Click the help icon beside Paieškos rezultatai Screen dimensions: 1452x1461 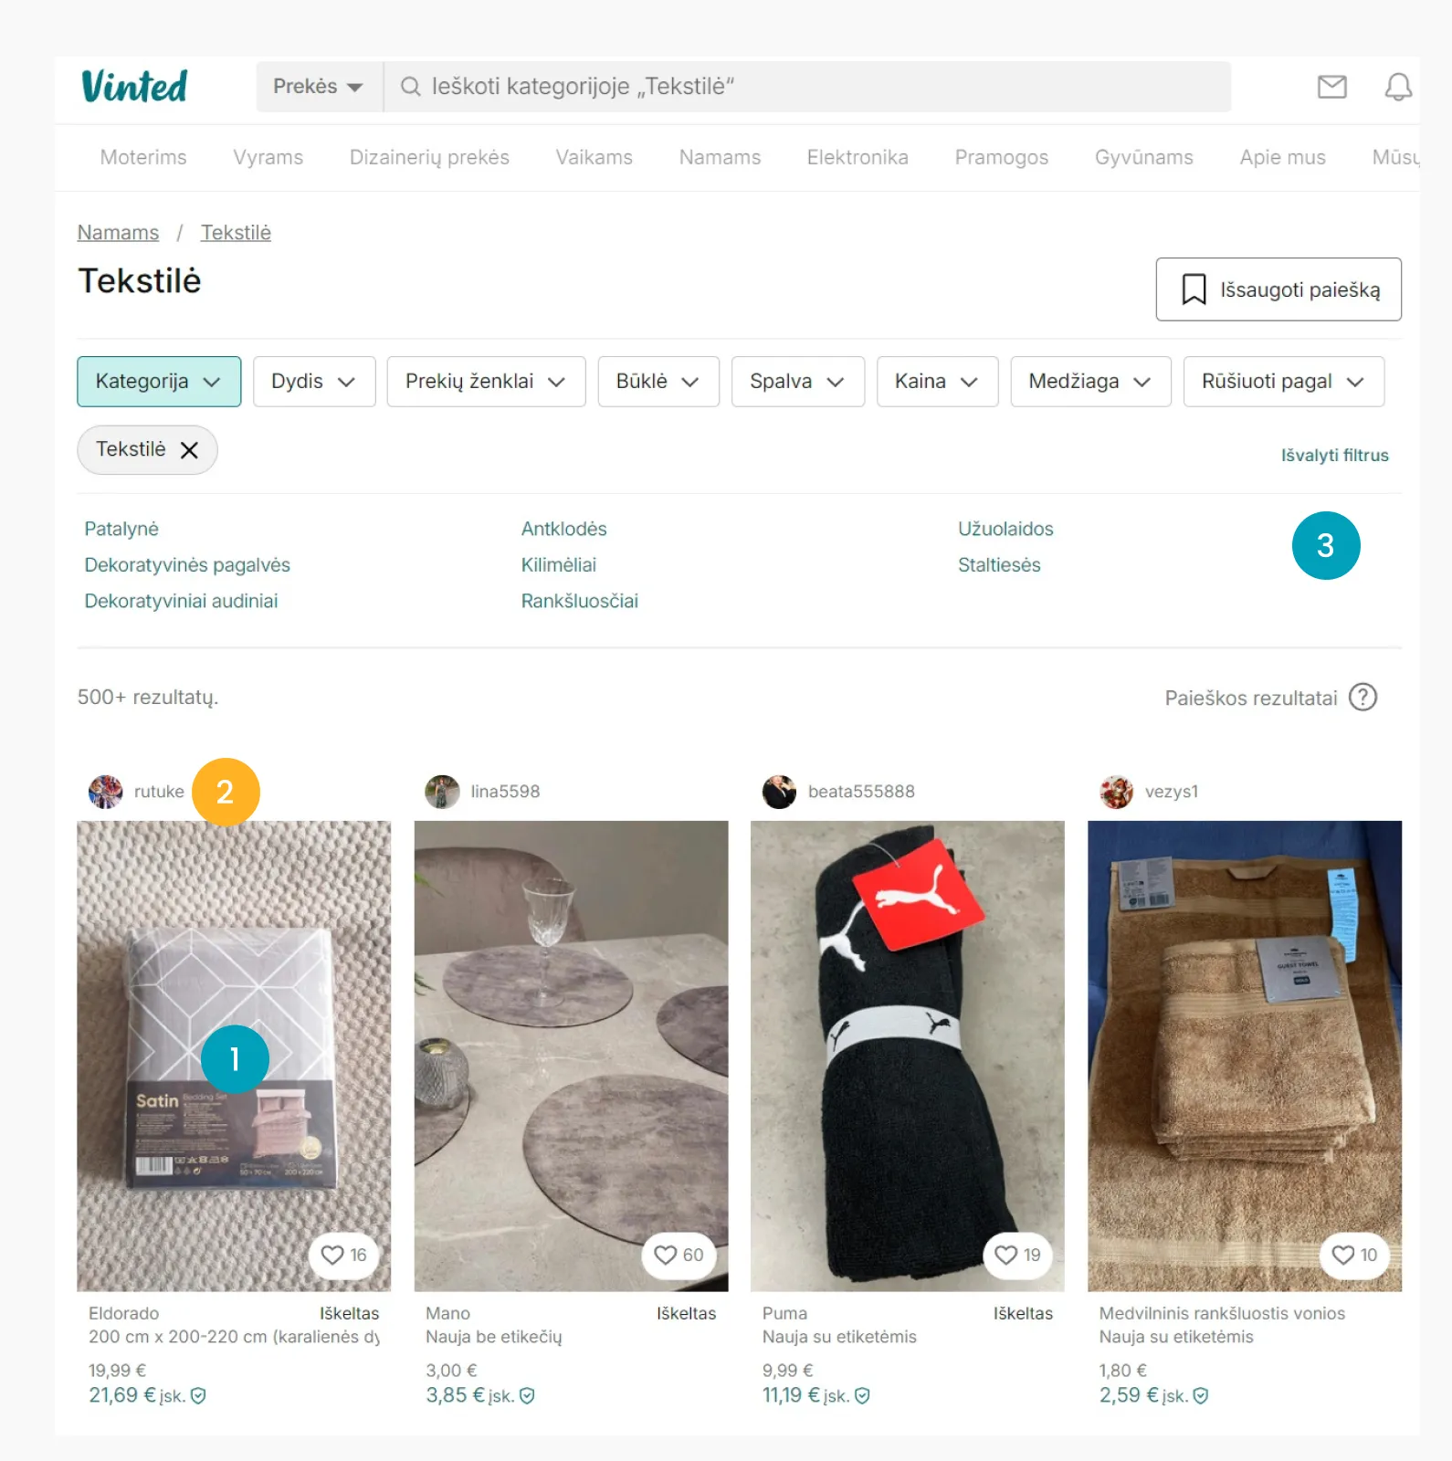1363,698
